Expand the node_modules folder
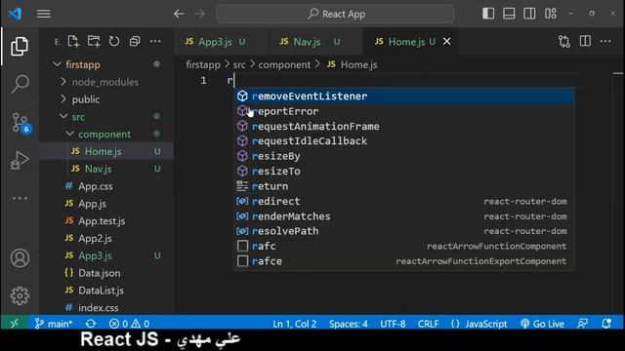This screenshot has width=625, height=351. (x=106, y=82)
